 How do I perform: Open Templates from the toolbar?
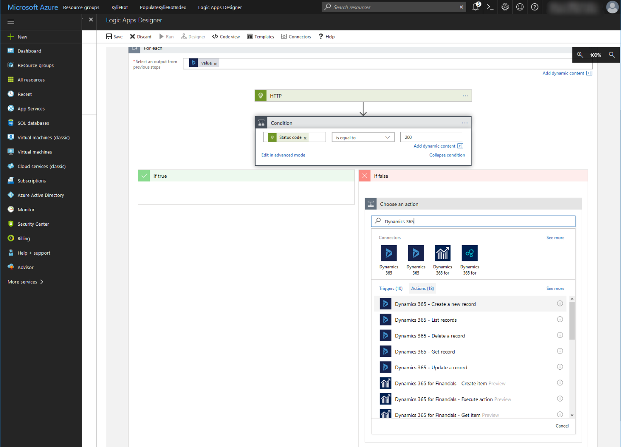coord(261,37)
